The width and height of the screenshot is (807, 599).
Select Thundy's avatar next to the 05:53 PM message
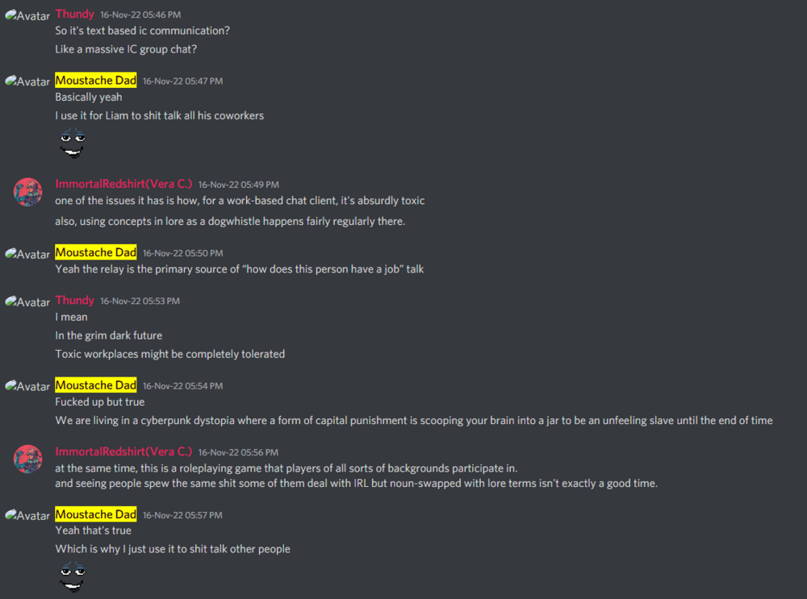coord(27,302)
